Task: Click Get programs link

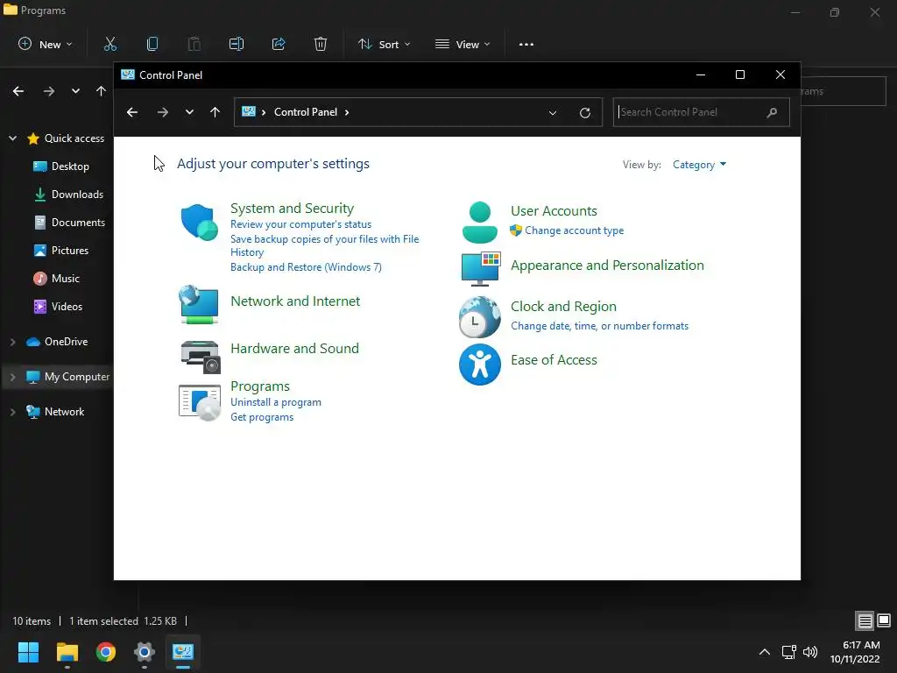Action: click(262, 417)
